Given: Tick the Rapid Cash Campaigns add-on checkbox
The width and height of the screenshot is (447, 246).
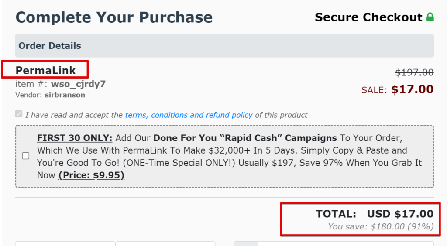Looking at the screenshot, I should (x=26, y=156).
